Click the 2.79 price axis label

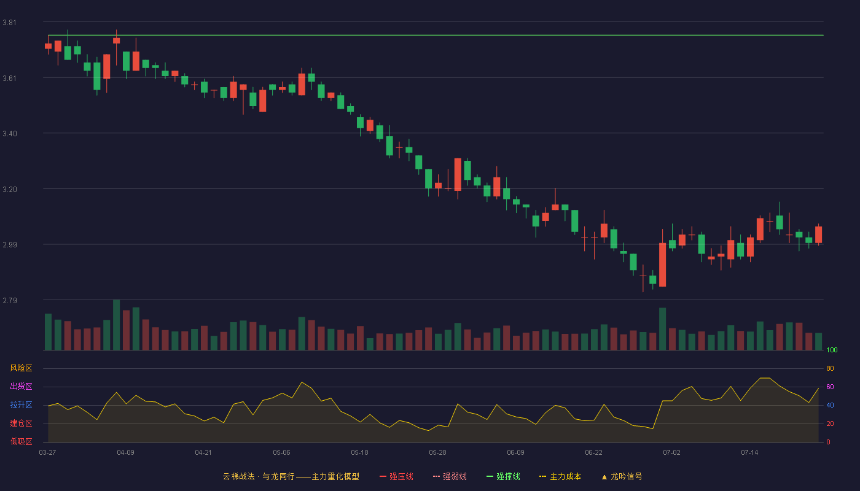pos(9,301)
